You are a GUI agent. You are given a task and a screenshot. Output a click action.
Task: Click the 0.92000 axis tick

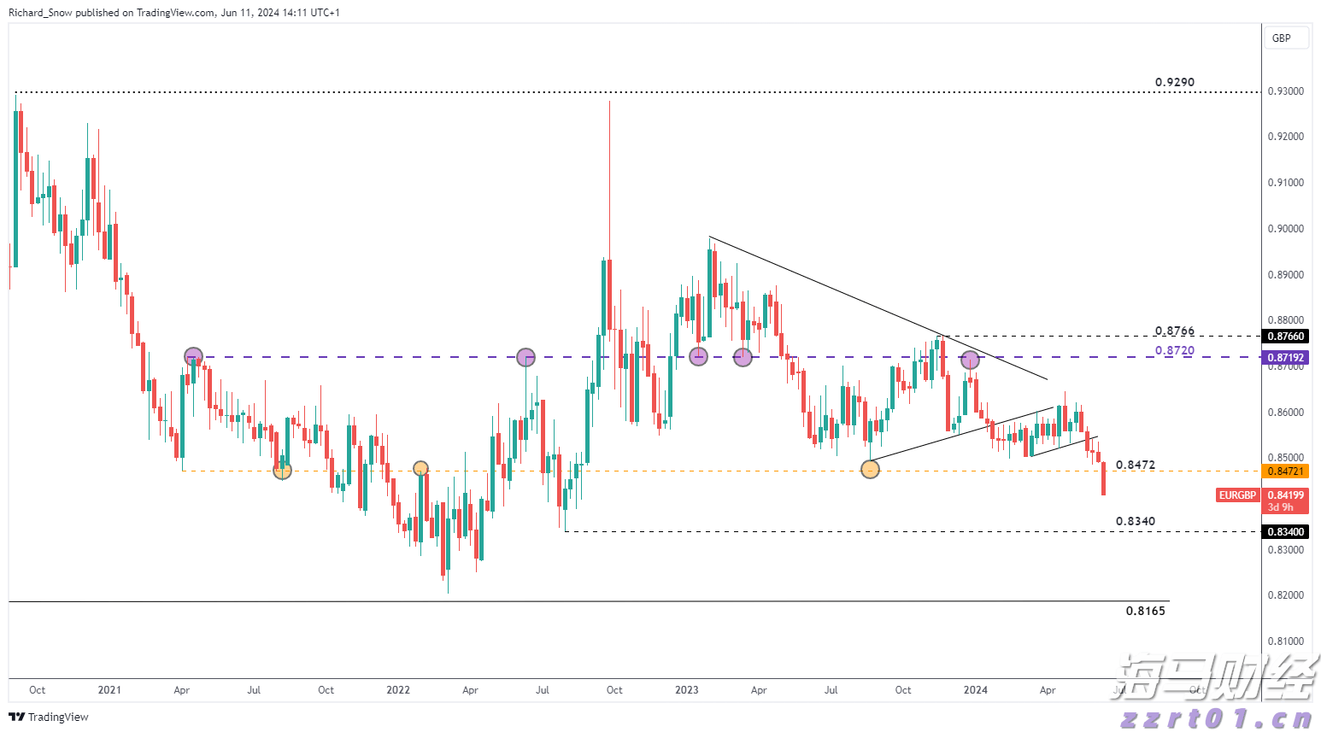1285,137
